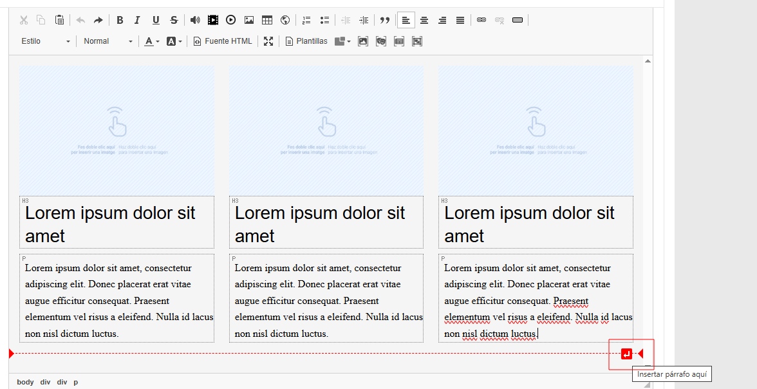Toggle italic formatting
This screenshot has width=757, height=389.
pos(138,21)
